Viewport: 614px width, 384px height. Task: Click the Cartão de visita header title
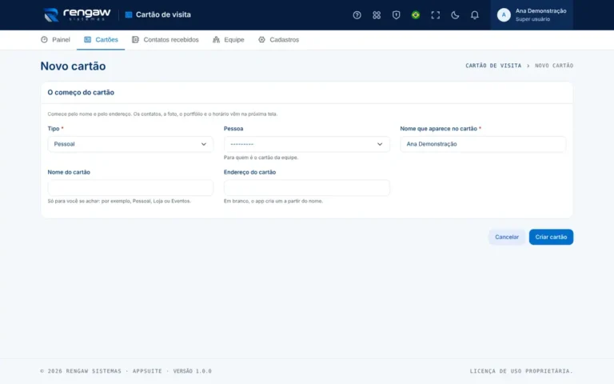click(x=163, y=15)
